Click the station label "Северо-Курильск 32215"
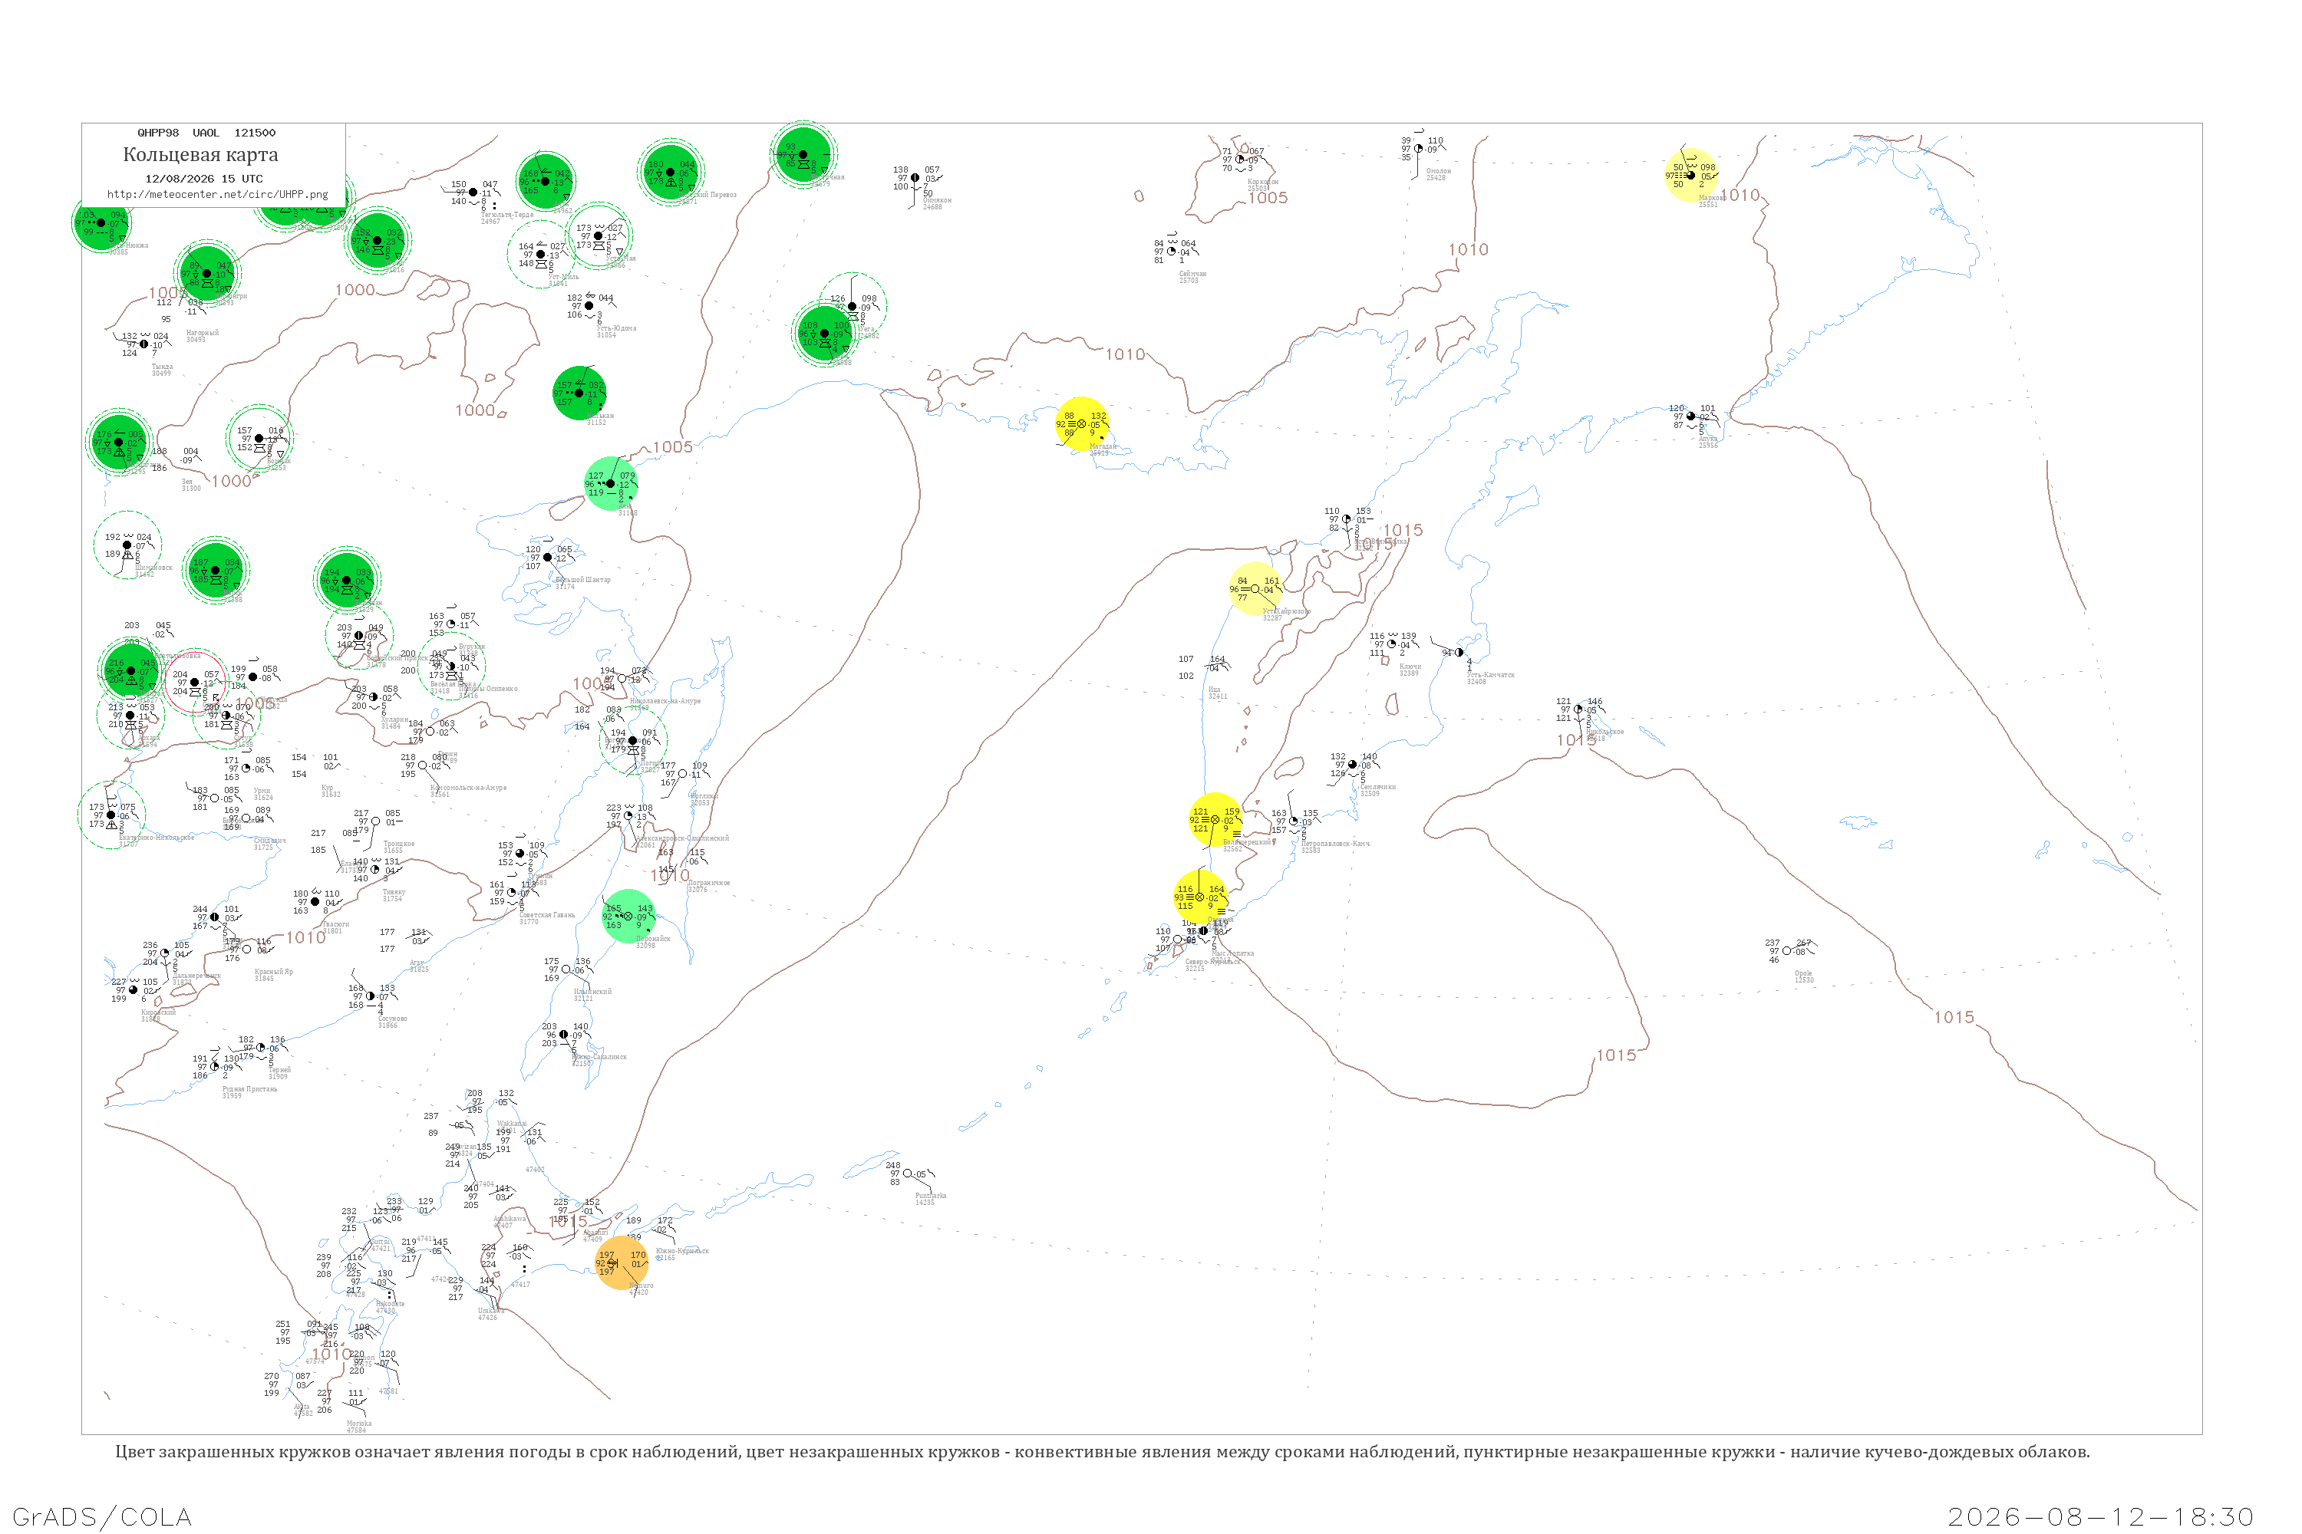 tap(1212, 965)
